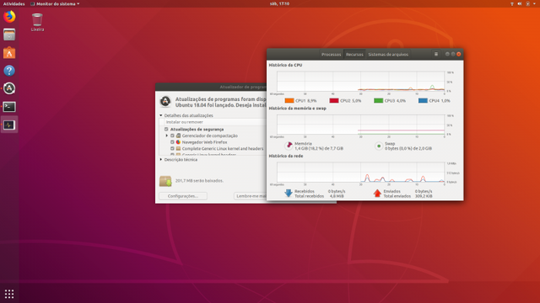Click the Lembre-me mais tarde button
540x303 pixels.
pos(251,196)
